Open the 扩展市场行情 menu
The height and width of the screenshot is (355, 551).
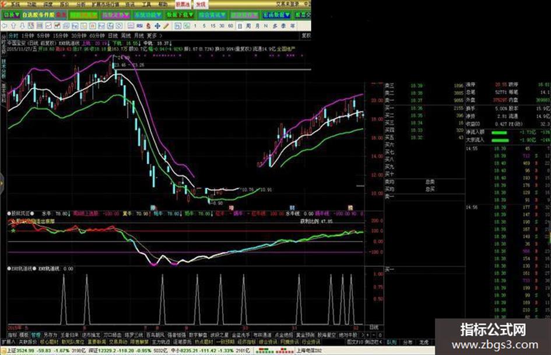point(106,4)
